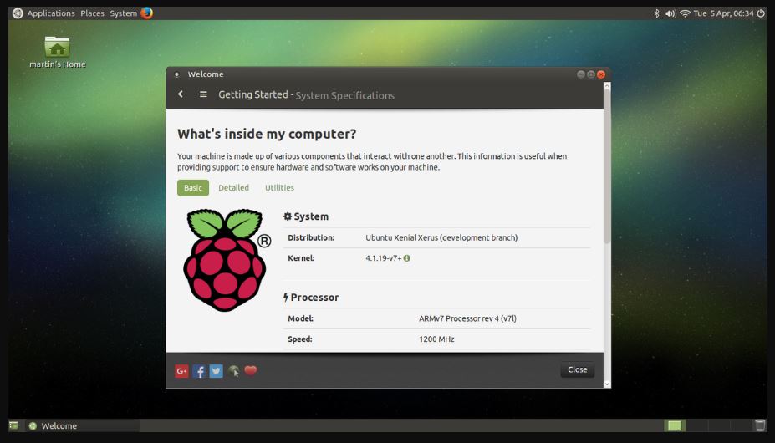Screen dimensions: 775x443
Task: Click the Raspberry Pi logo image
Action: pyautogui.click(x=227, y=260)
